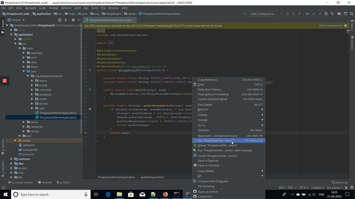The image size is (355, 199).
Task: Expand the controller package
Action: click(x=32, y=90)
